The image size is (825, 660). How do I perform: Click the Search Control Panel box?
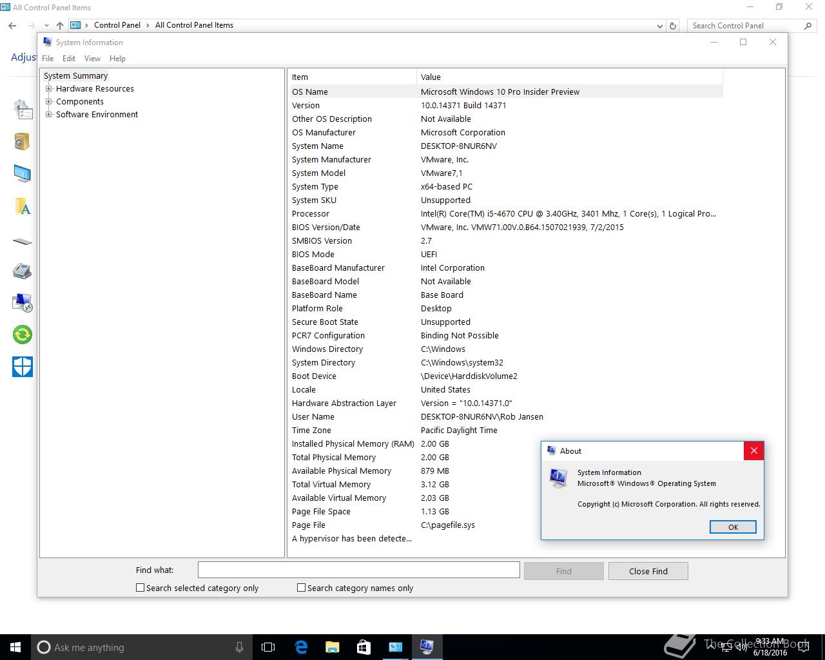click(x=745, y=26)
